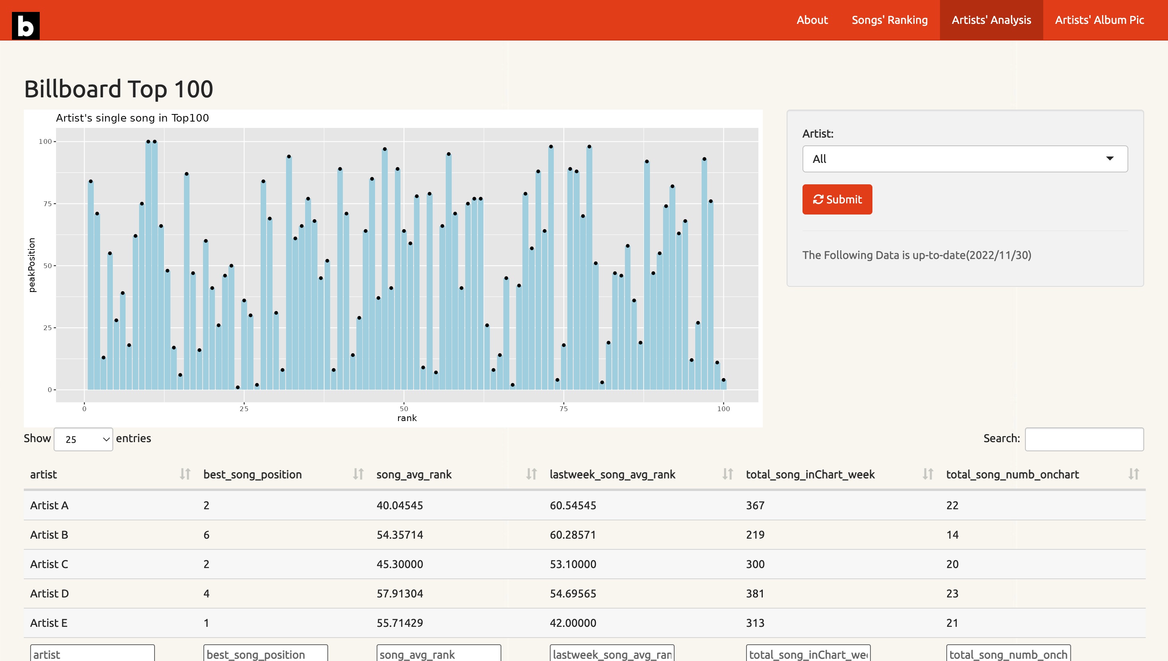Sort by lastweek_song_avg_rank arrows icon

(x=728, y=474)
